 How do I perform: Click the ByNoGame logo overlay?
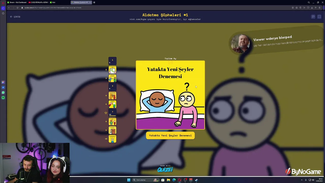point(303,172)
